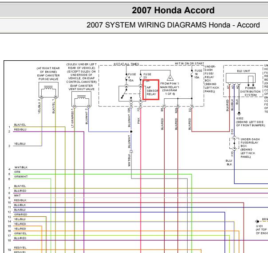Viewport: 268px width, 253px height.
Task: Click the "E6" connector label
Action: pos(162,109)
